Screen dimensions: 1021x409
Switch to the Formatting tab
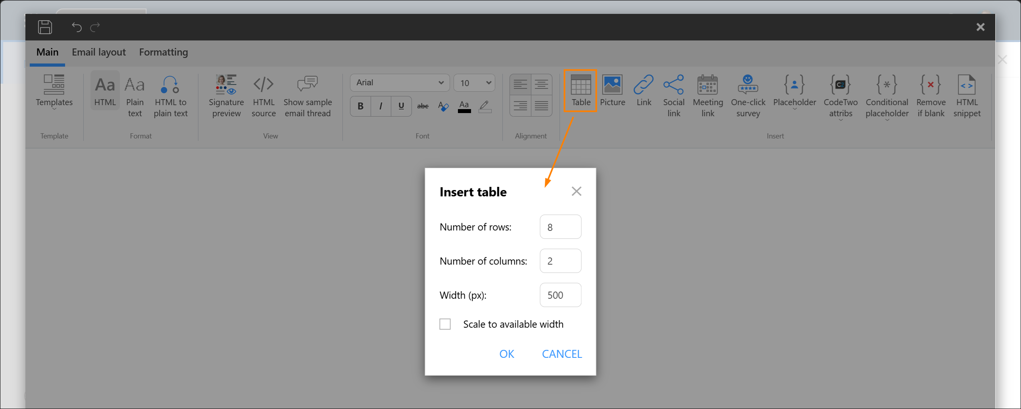[163, 52]
